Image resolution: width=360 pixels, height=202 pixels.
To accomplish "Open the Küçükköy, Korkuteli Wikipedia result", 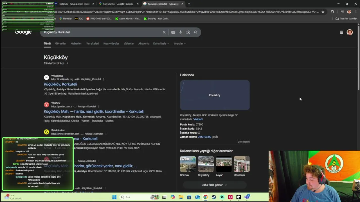I will point(60,84).
